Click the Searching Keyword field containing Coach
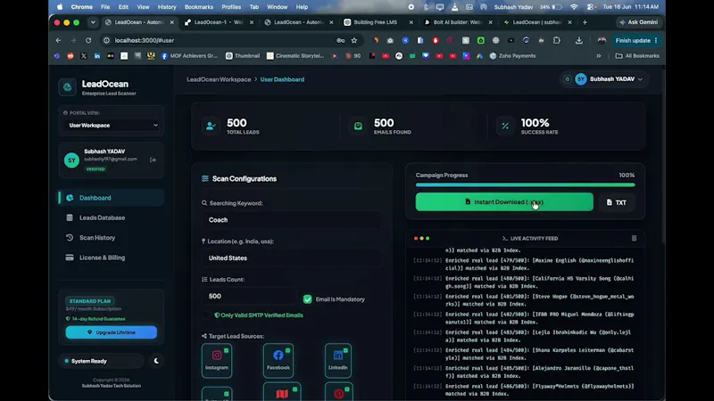The width and height of the screenshot is (714, 401). (x=292, y=220)
